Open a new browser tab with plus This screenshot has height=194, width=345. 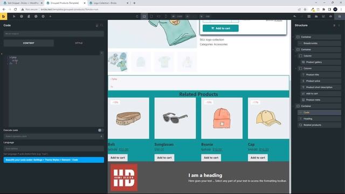pyautogui.click(x=134, y=3)
